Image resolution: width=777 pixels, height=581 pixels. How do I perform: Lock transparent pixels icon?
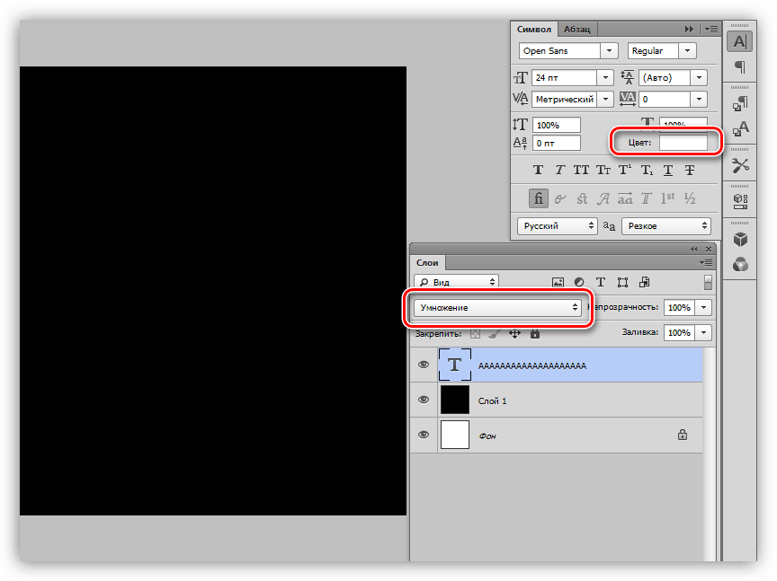pos(475,333)
